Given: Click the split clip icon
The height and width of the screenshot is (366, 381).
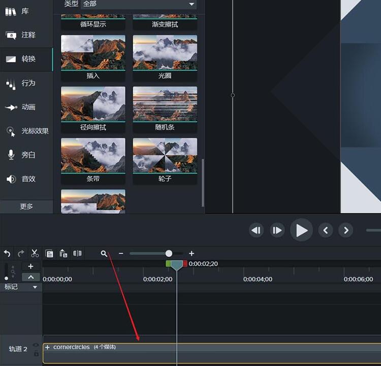Looking at the screenshot, I should [x=77, y=254].
